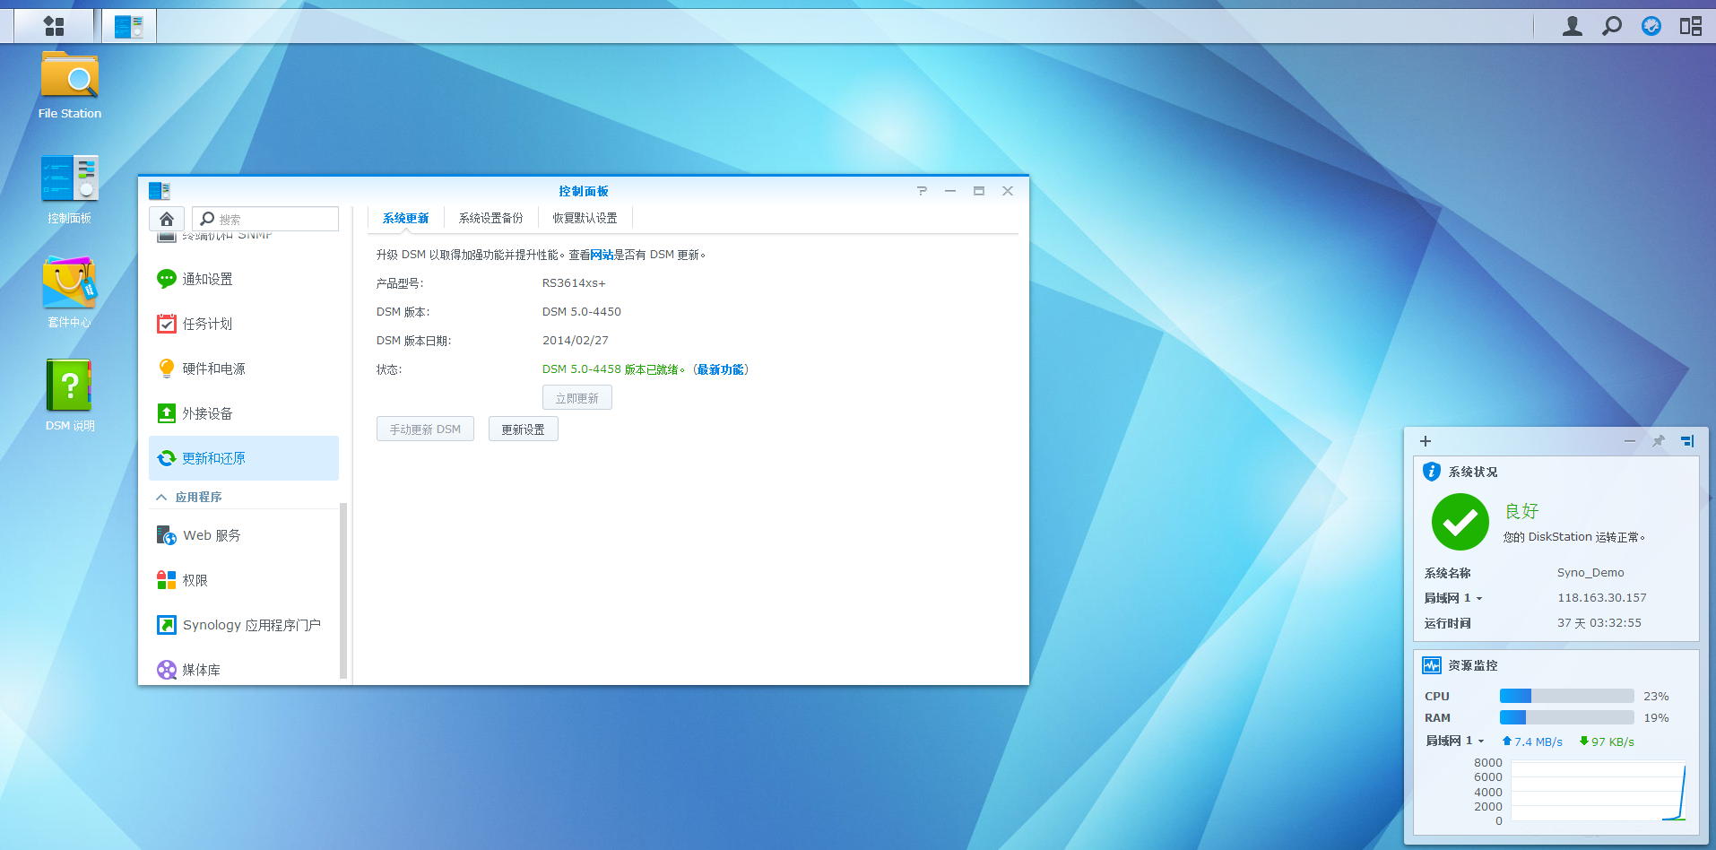The height and width of the screenshot is (850, 1716).
Task: Open 任务计划 in sidebar
Action: click(x=244, y=324)
